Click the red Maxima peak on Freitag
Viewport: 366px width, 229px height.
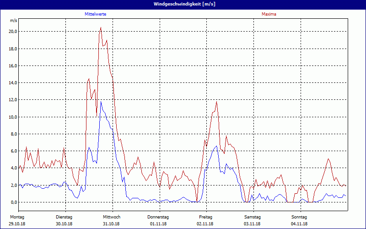216,102
